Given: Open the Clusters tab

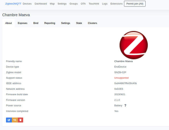Looking at the screenshot, I should [x=93, y=23].
